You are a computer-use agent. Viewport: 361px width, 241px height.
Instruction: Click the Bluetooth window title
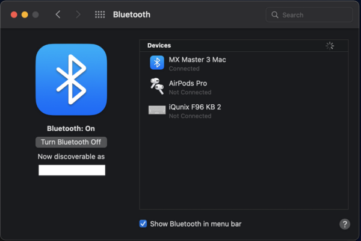click(131, 14)
